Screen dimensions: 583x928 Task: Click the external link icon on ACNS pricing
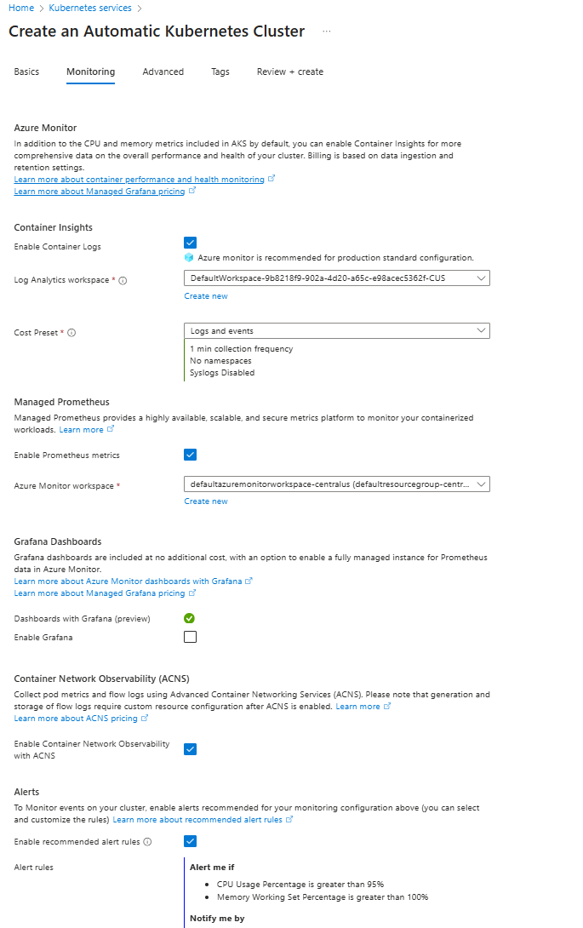[x=143, y=718]
